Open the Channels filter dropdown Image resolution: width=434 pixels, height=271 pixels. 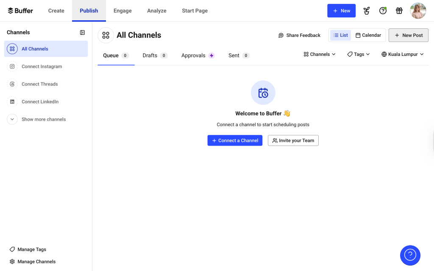click(319, 54)
